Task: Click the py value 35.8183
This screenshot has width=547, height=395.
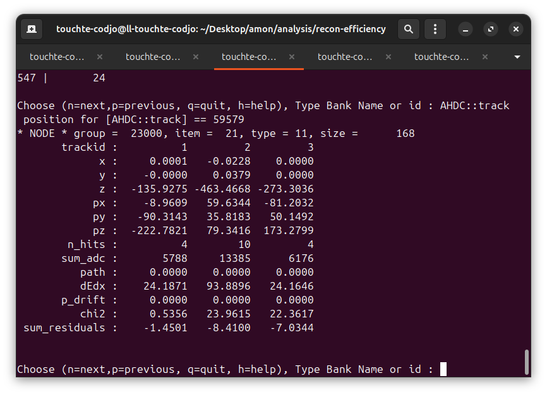Action: (x=229, y=217)
